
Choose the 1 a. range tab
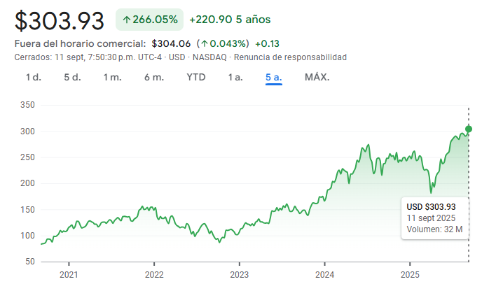pyautogui.click(x=235, y=78)
